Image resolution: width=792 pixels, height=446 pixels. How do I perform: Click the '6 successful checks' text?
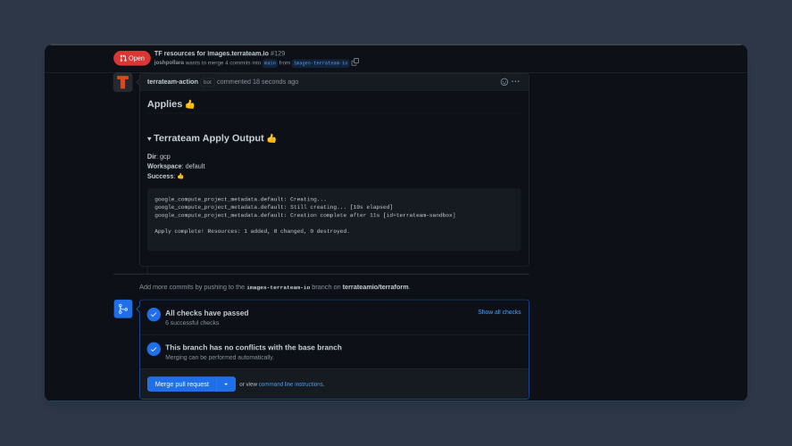click(192, 323)
